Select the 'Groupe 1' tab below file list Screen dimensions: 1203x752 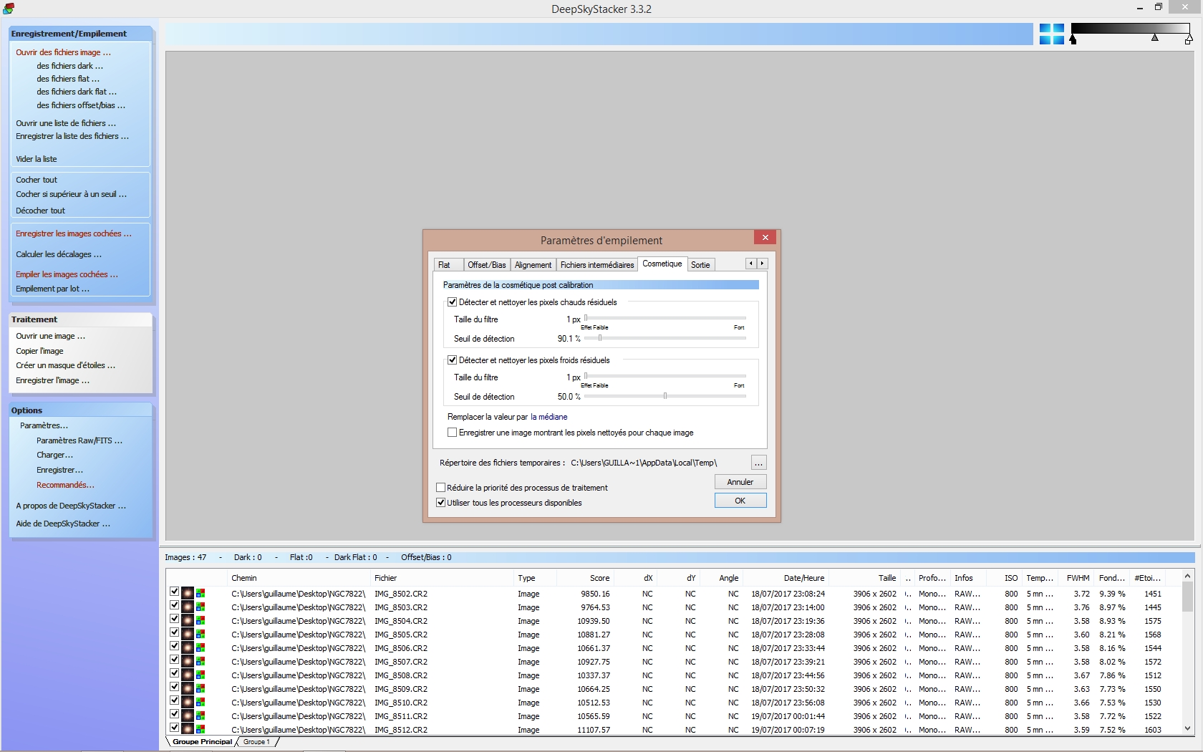256,742
